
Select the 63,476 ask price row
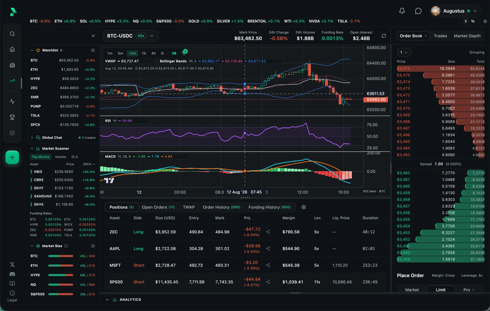(x=441, y=68)
